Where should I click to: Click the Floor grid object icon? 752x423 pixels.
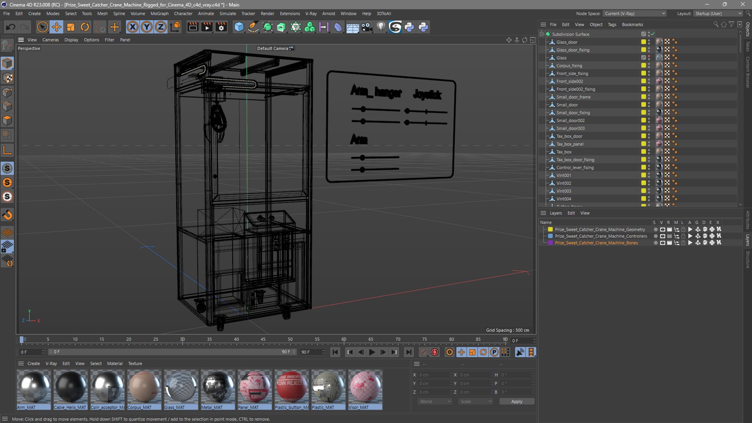[x=352, y=27]
